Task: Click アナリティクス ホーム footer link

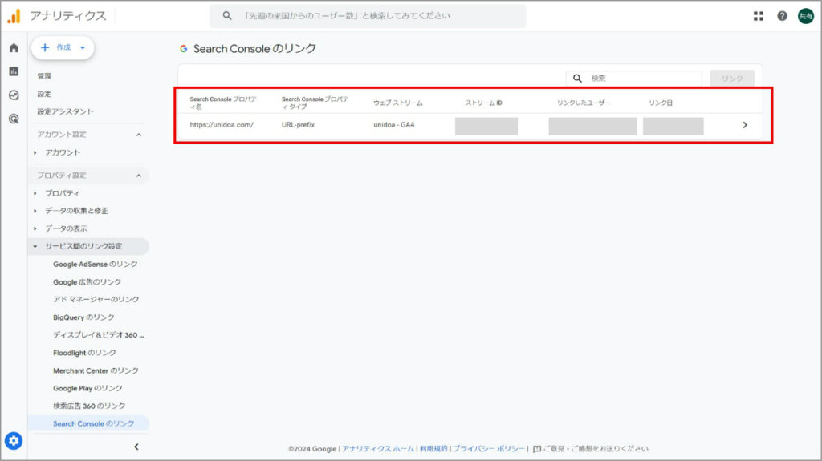Action: coord(378,449)
